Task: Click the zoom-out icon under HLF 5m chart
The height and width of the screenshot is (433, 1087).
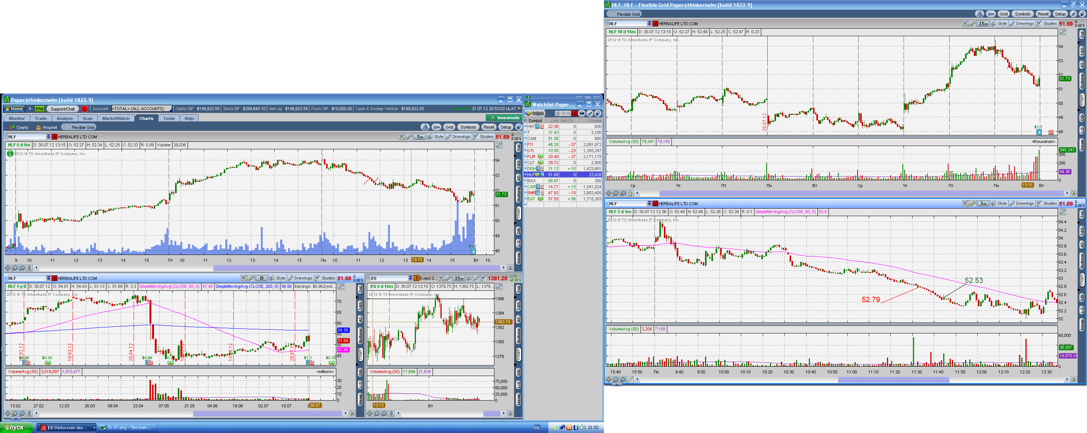Action: coord(22,268)
